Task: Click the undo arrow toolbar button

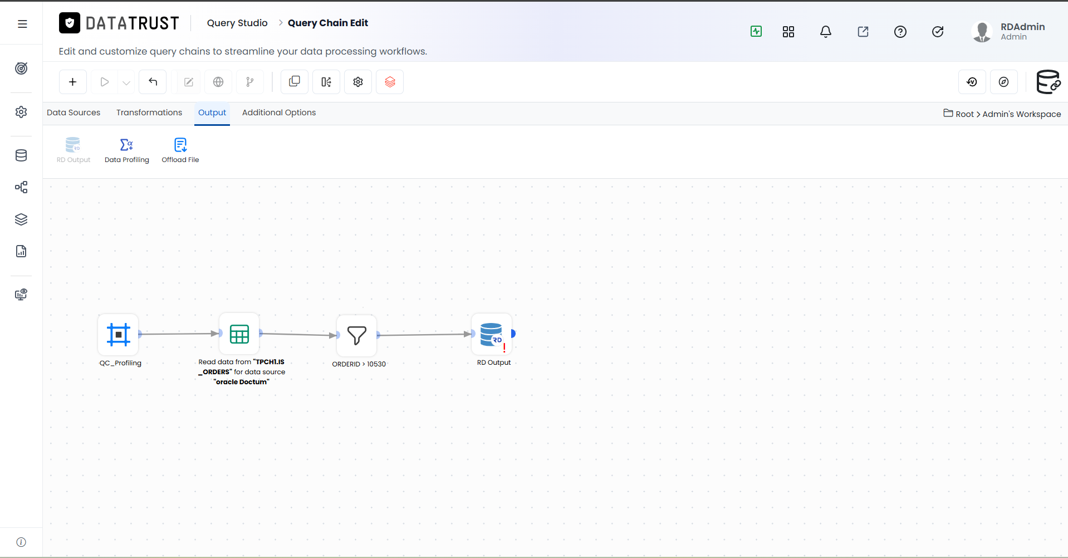Action: (x=153, y=82)
